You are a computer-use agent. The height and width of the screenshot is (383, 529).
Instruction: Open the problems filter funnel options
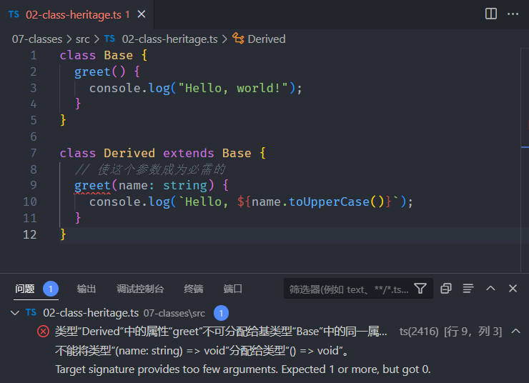click(420, 289)
